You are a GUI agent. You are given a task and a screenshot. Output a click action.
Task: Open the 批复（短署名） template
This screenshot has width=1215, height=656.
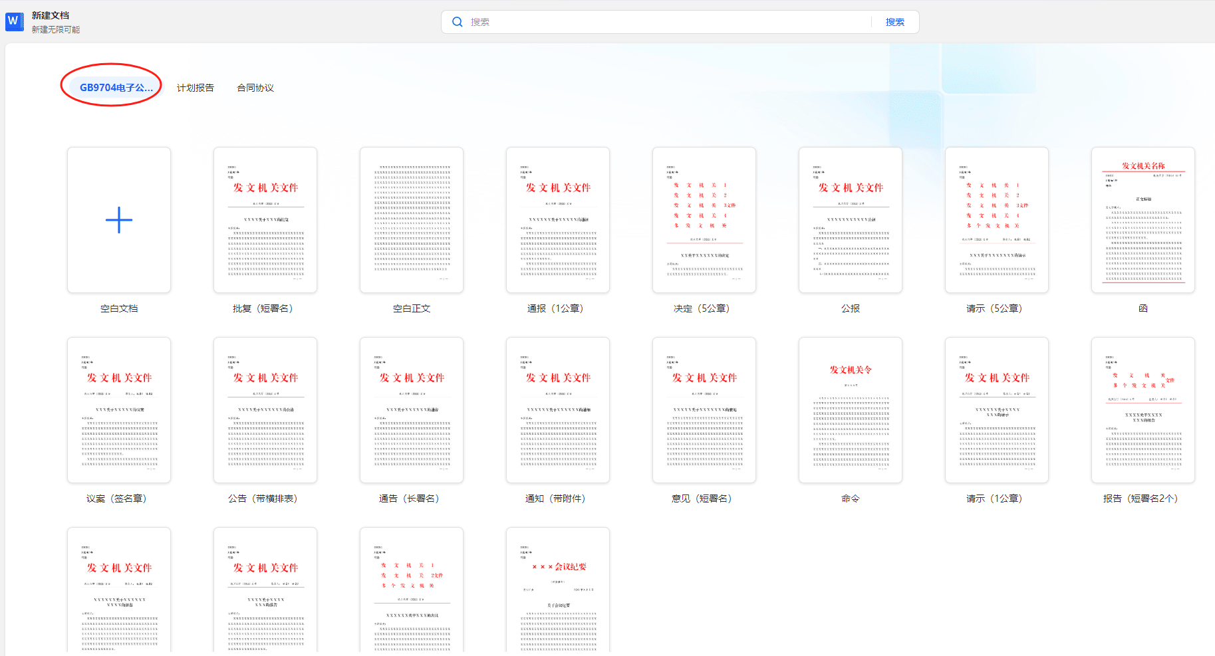click(265, 219)
